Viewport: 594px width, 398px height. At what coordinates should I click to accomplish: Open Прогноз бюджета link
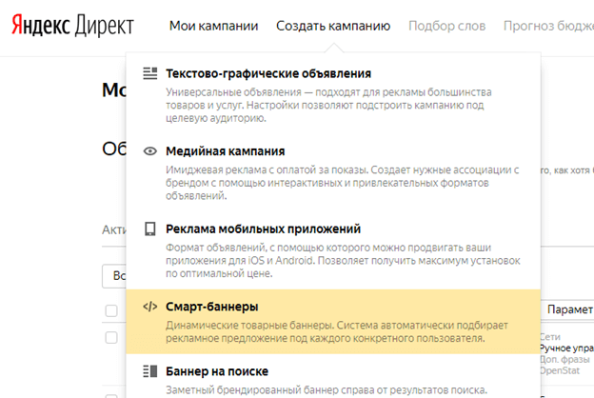(x=548, y=26)
